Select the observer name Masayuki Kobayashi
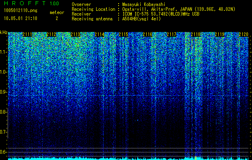This screenshot has width=252, height=160. pos(144,4)
